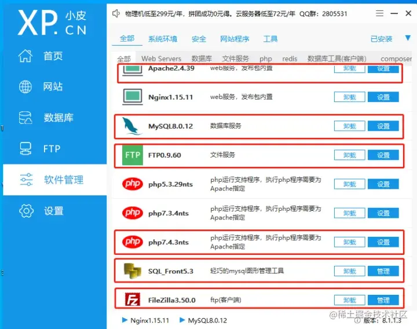Screen dimensions: 417x329
Task: Click the php7.3.4nts logo icon
Action: tap(133, 213)
